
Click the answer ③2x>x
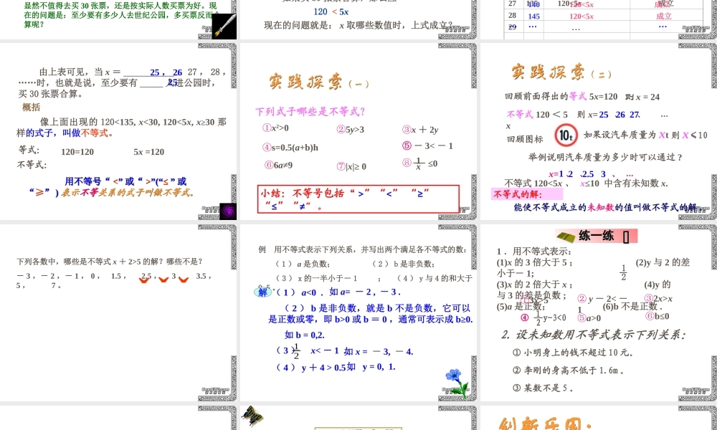pos(658,298)
